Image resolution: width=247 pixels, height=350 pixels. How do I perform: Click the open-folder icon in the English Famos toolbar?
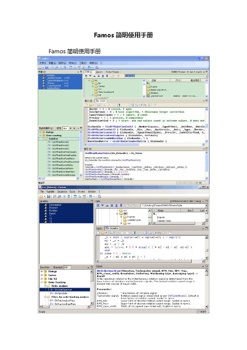coord(41,196)
